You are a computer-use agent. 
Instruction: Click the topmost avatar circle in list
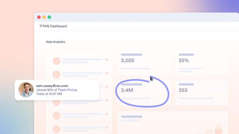[56, 61]
